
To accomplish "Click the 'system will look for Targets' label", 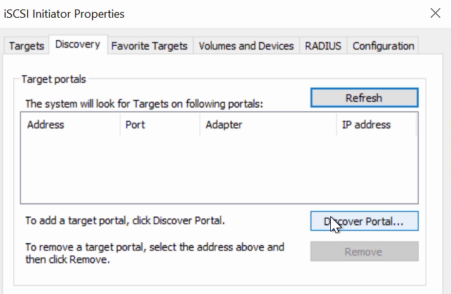I will (x=144, y=103).
